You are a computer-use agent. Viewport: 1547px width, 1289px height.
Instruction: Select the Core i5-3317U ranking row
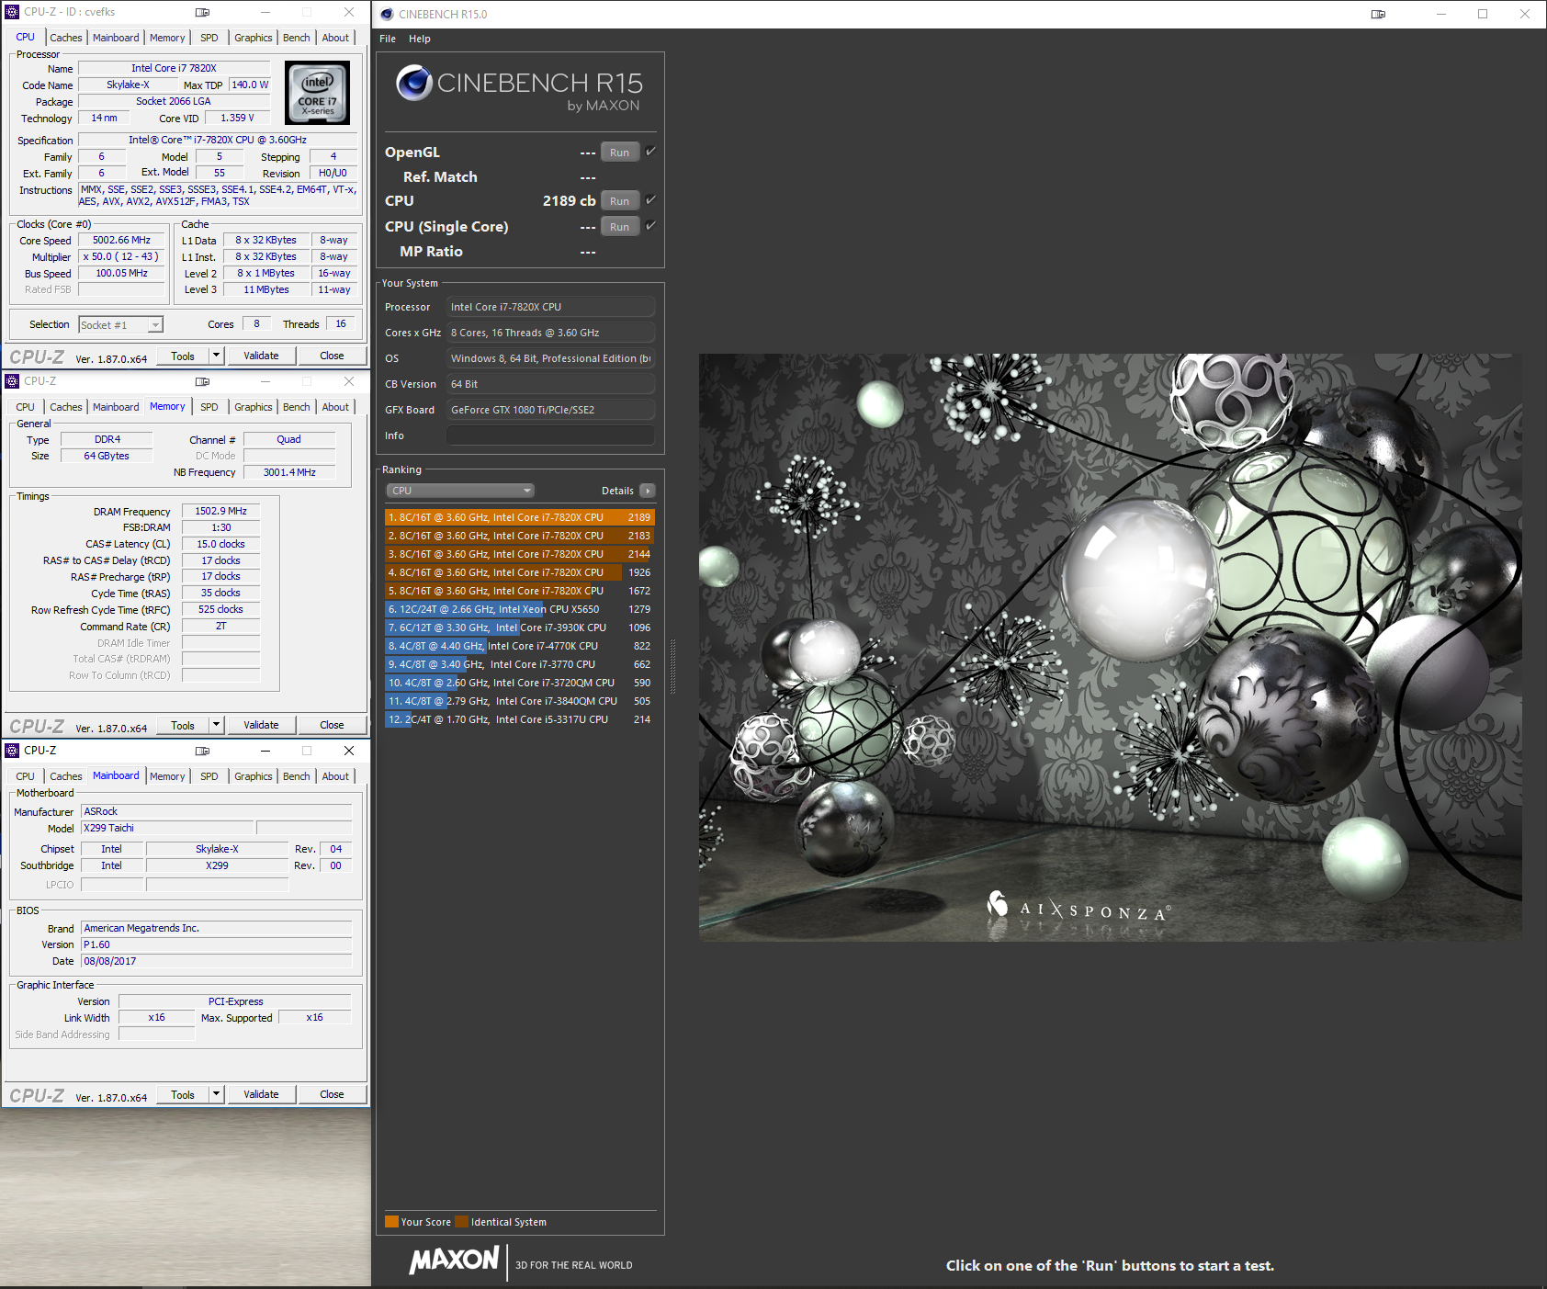(520, 719)
